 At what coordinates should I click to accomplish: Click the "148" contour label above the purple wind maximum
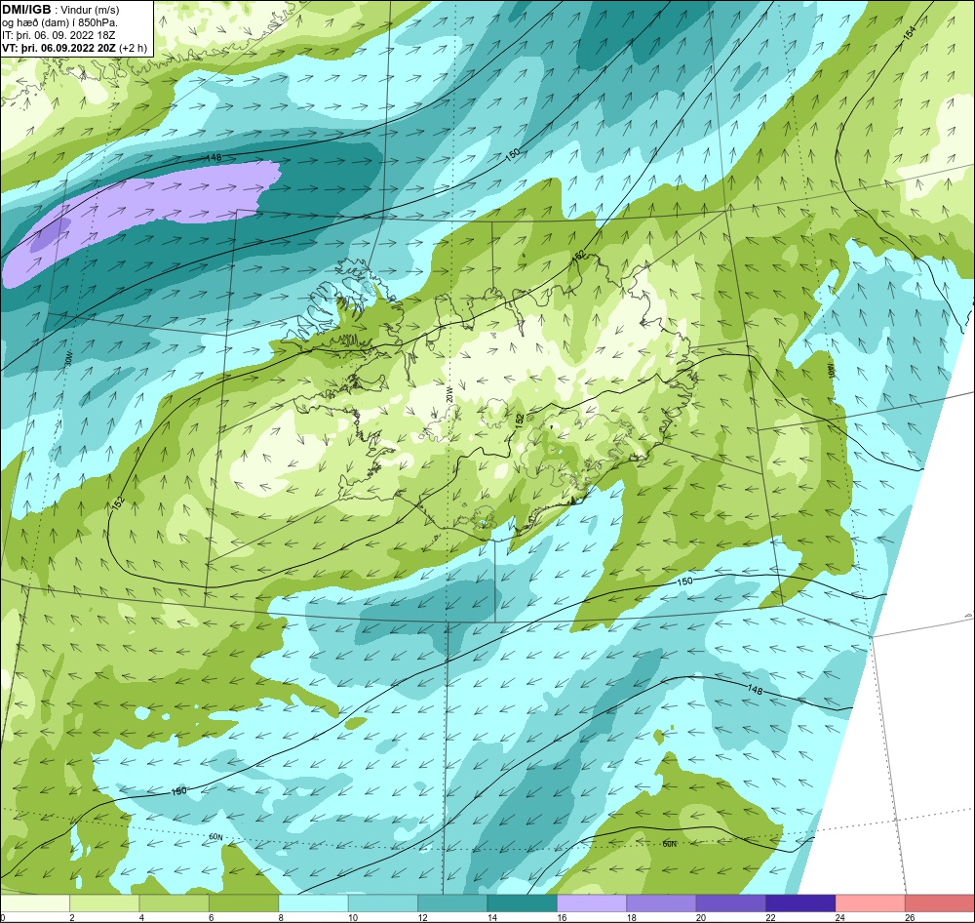pyautogui.click(x=214, y=158)
